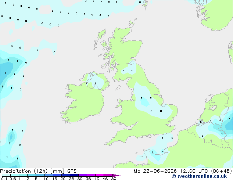The image size is (233, 180).
Task: Click the 0.1–0.5 mm legend color box
Action: pos(6,175)
